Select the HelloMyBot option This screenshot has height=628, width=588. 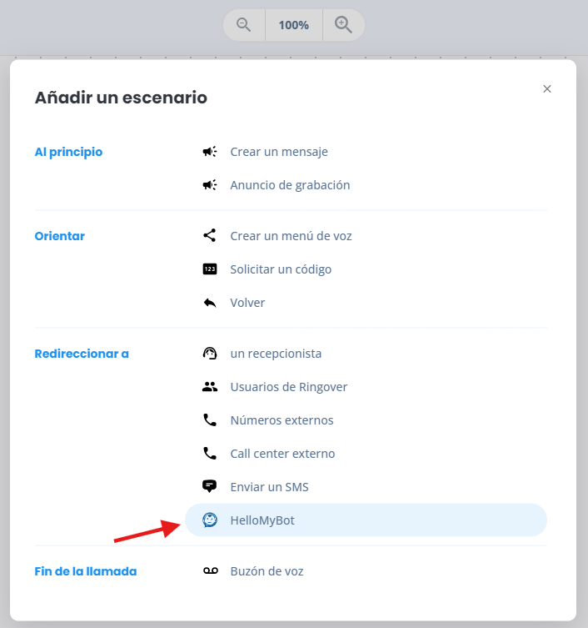click(x=366, y=520)
